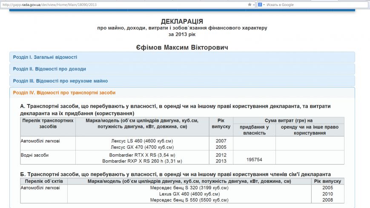
Task: Click Автомобілі легкові label in table Б
Action: [40, 188]
